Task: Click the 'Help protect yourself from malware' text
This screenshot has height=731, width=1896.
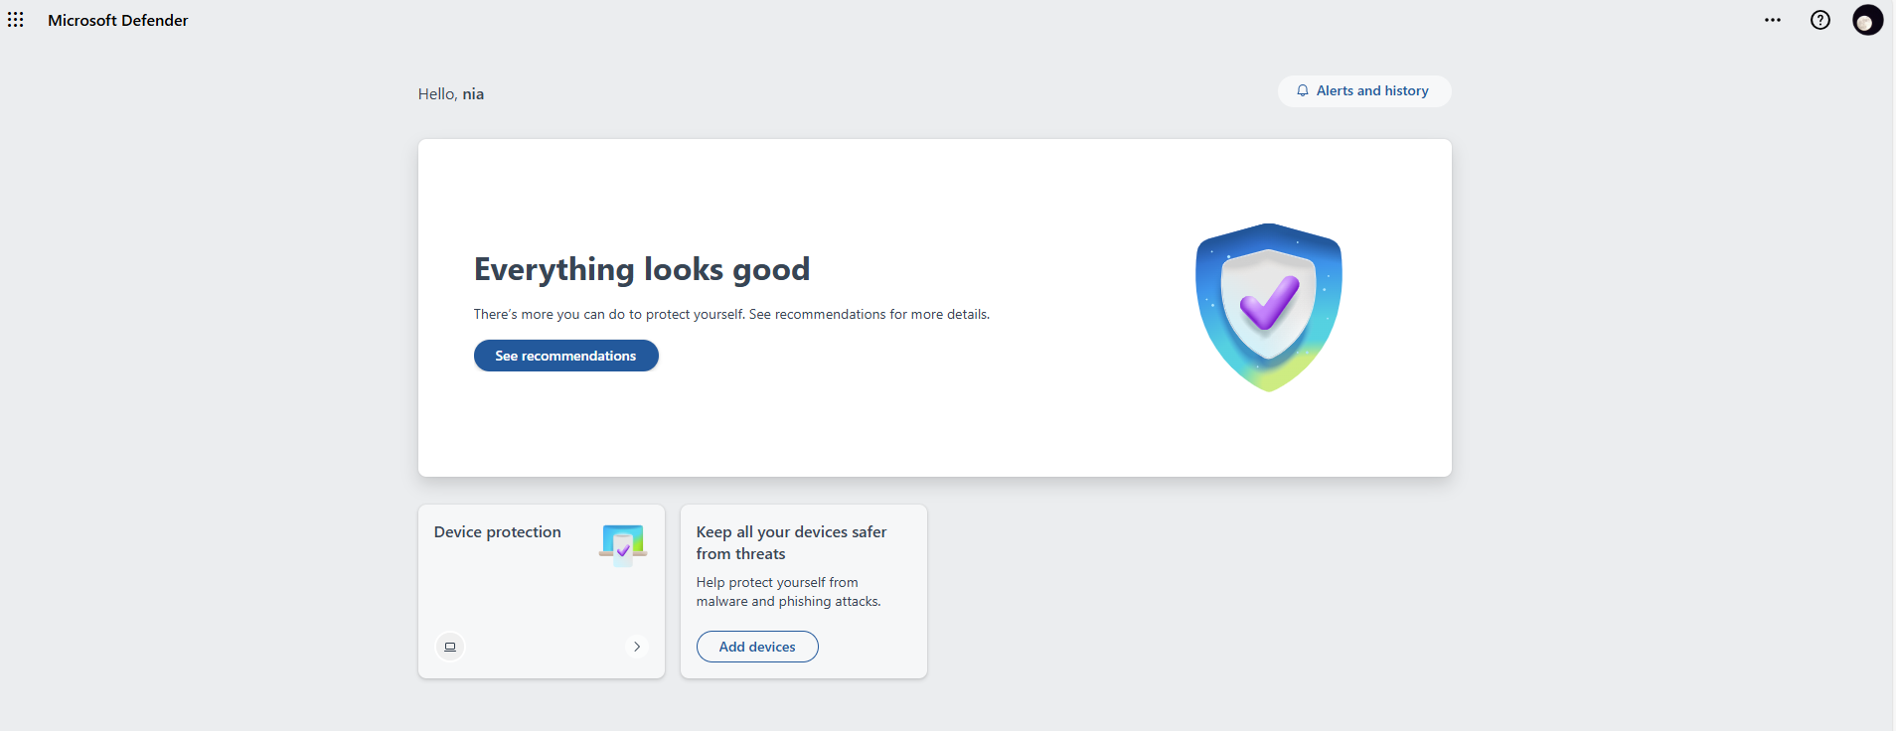Action: coord(789,592)
